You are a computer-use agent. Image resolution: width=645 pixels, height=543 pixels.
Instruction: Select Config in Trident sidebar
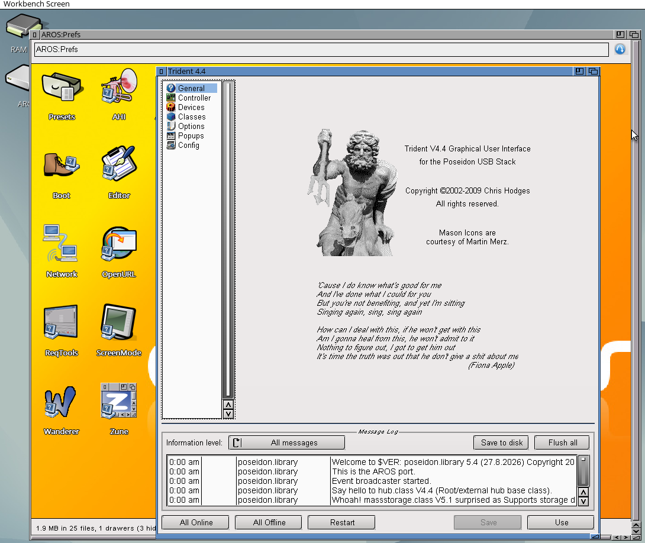pyautogui.click(x=191, y=145)
